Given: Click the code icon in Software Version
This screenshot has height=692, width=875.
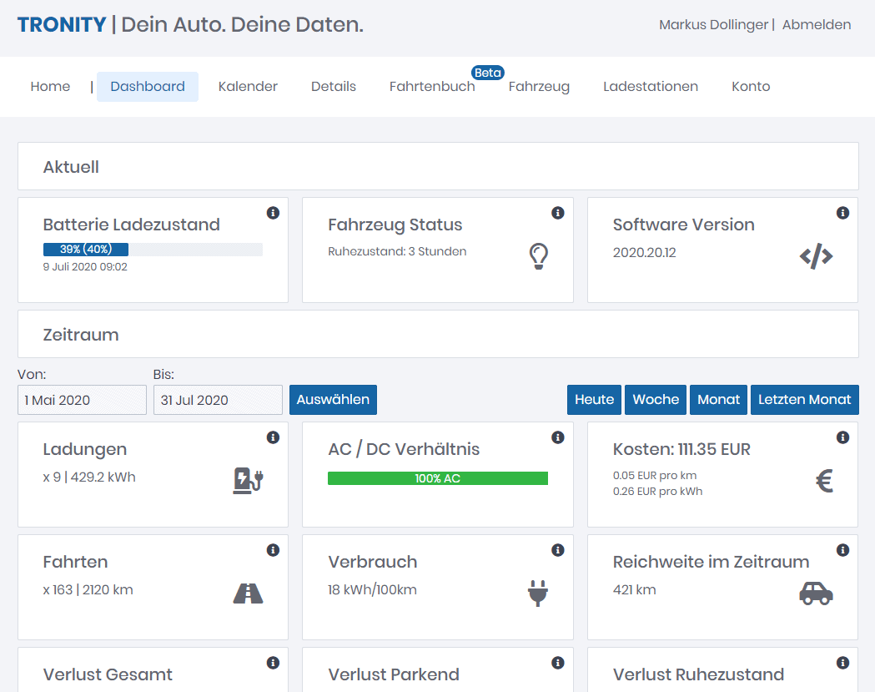Looking at the screenshot, I should (x=816, y=257).
